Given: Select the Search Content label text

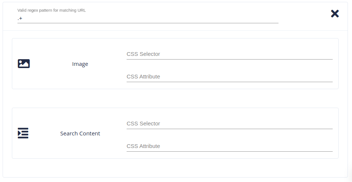Looking at the screenshot, I should [x=80, y=134].
